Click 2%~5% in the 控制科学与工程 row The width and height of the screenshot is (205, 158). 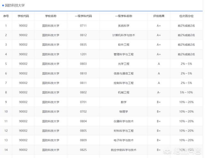click(186, 83)
